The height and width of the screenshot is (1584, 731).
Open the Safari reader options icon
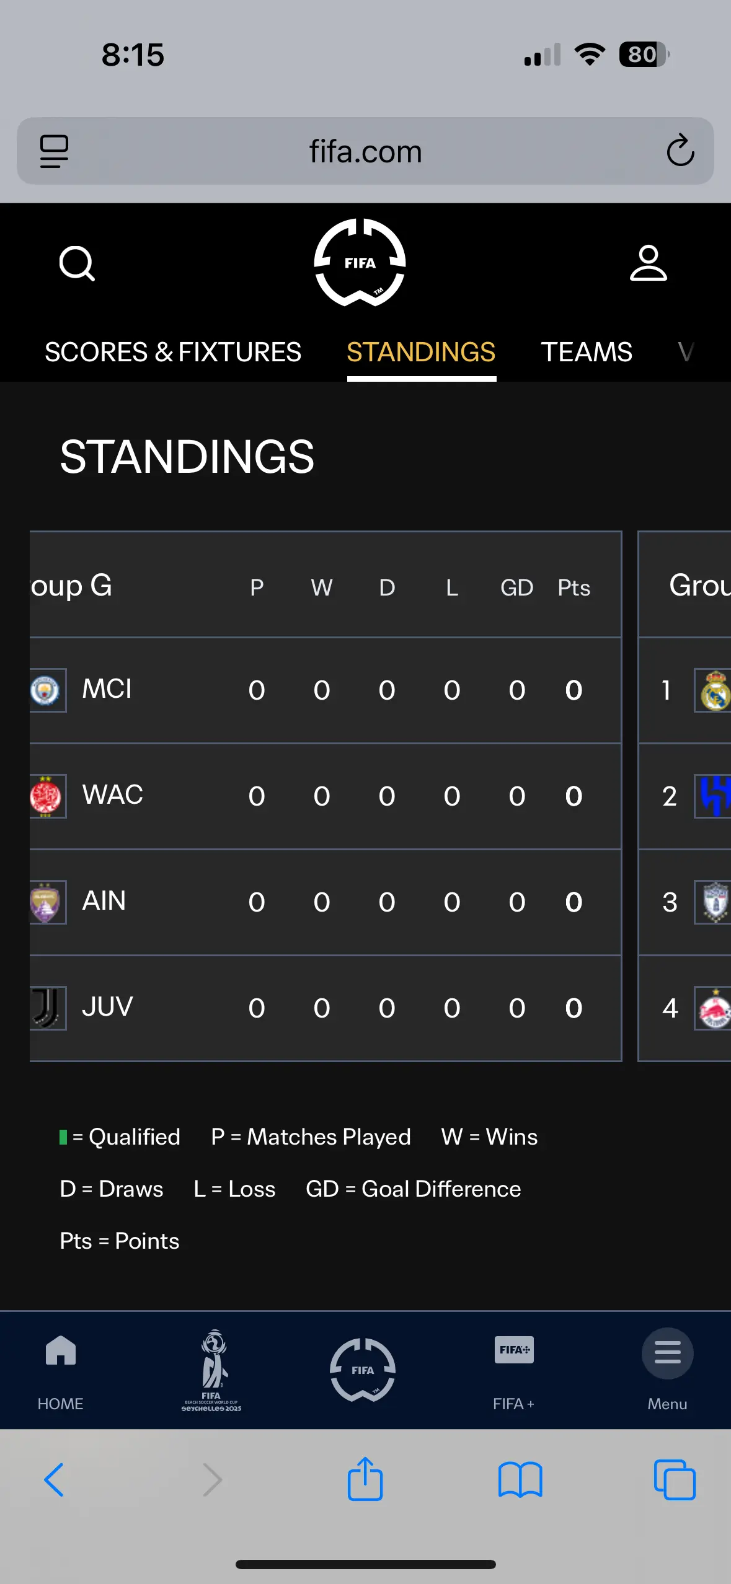55,151
